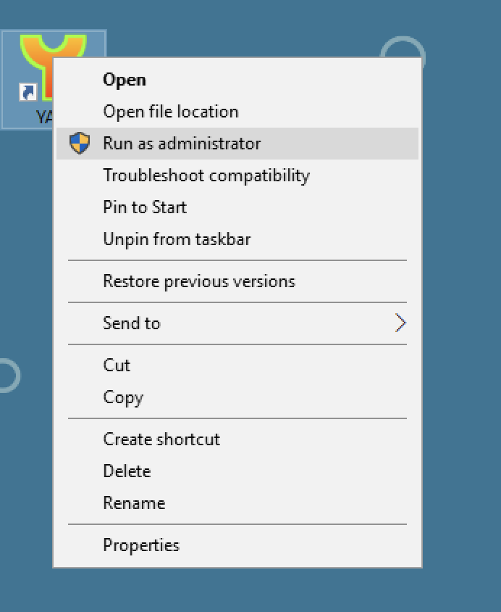Viewport: 501px width, 612px height.
Task: Expand the Send to submenu arrow
Action: pyautogui.click(x=400, y=323)
